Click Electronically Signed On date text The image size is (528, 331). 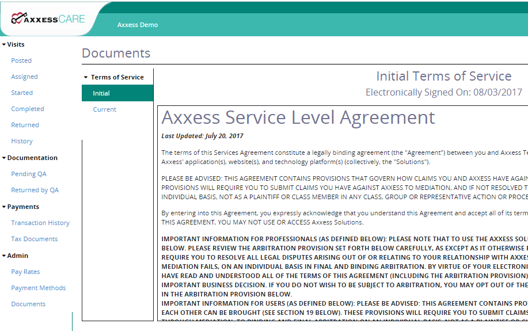click(x=444, y=92)
